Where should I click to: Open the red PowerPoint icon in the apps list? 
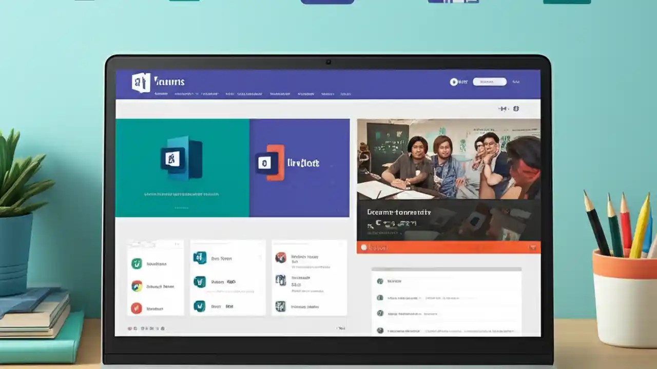136,308
